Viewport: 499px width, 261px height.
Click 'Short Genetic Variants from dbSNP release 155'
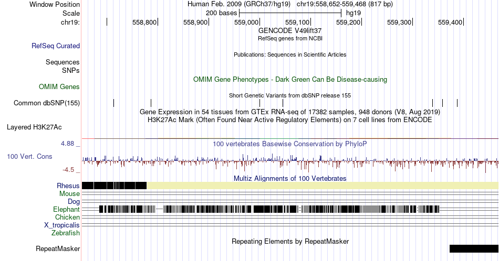point(290,95)
